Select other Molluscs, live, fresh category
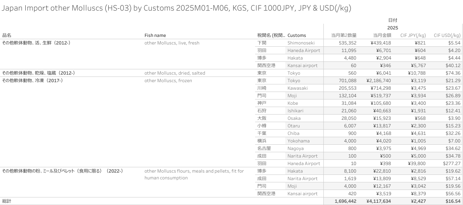Image resolution: width=463 pixels, height=205 pixels. (172, 43)
